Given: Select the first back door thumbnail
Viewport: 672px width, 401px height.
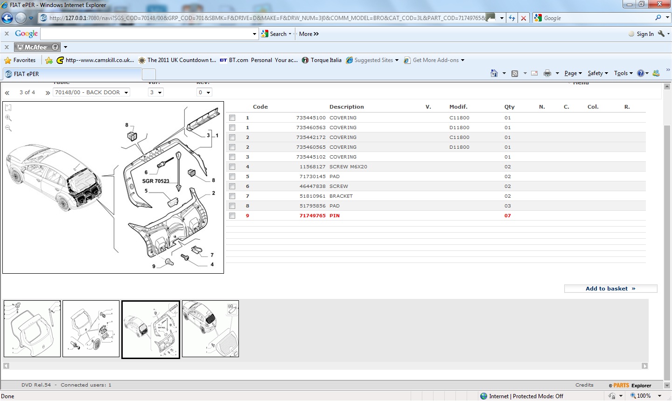Looking at the screenshot, I should coord(32,329).
